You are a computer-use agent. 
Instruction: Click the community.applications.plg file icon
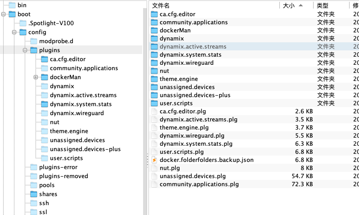tap(154, 184)
